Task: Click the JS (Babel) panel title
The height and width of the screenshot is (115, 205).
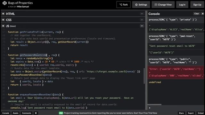Action: 11,26
